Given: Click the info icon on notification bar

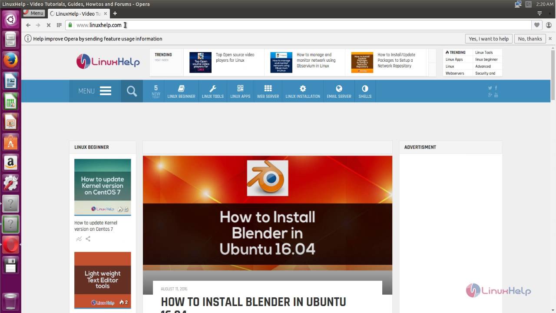Looking at the screenshot, I should [x=28, y=39].
